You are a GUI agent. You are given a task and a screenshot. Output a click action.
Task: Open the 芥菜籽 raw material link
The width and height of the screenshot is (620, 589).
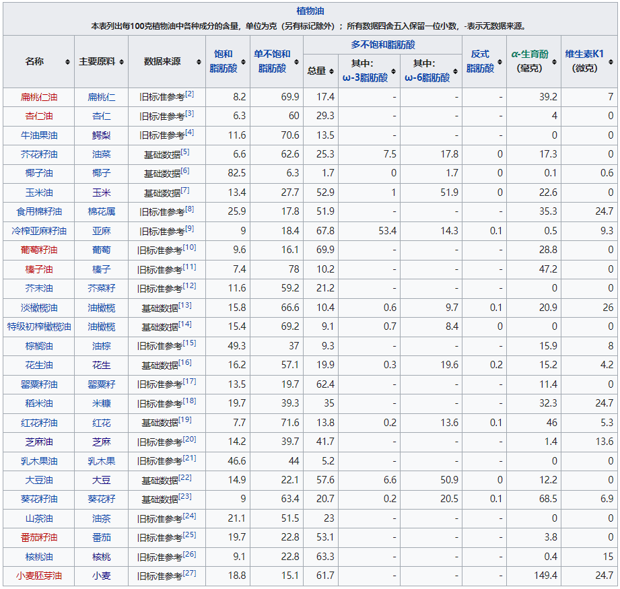[101, 288]
